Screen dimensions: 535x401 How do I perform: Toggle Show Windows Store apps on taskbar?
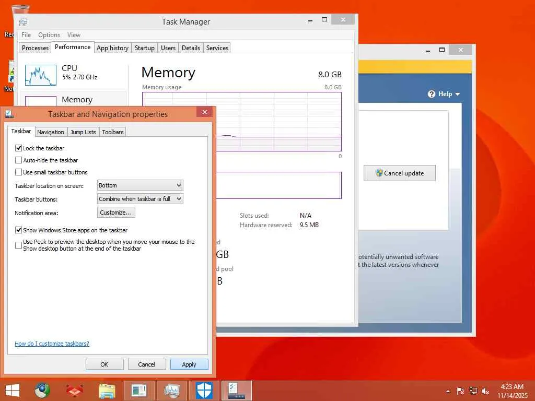[18, 230]
